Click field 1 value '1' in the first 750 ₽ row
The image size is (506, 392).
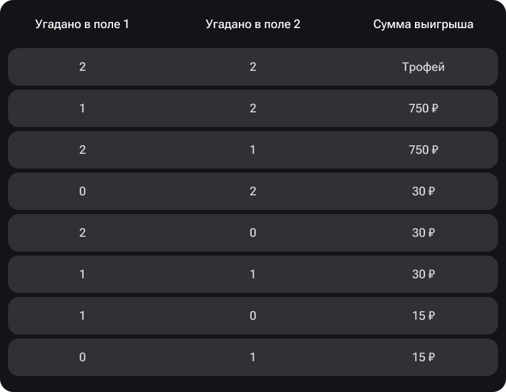(82, 108)
